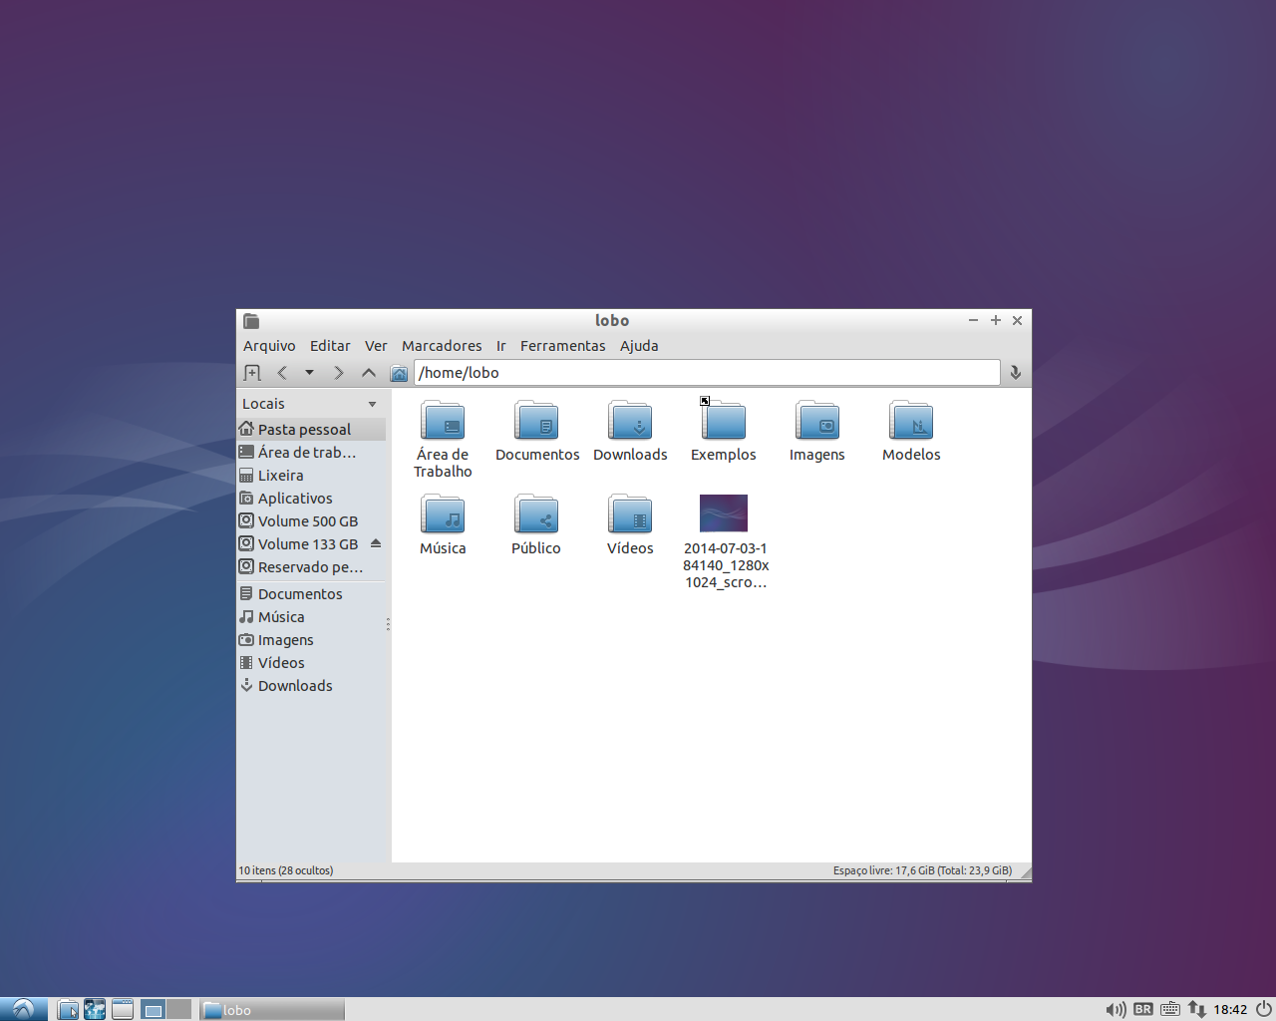Expand the back navigation history arrow
The height and width of the screenshot is (1021, 1276).
309,372
